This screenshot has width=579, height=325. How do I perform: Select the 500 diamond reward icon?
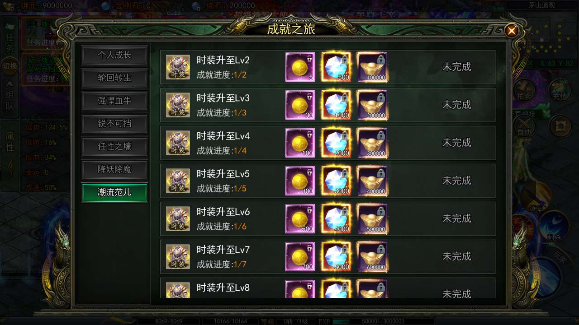[336, 67]
